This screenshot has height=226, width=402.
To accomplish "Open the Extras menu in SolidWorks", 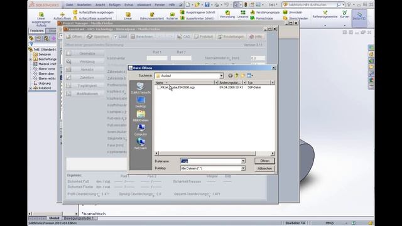I will (x=129, y=5).
